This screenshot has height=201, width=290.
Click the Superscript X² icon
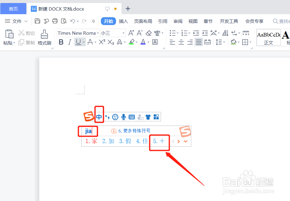[x=102, y=42]
